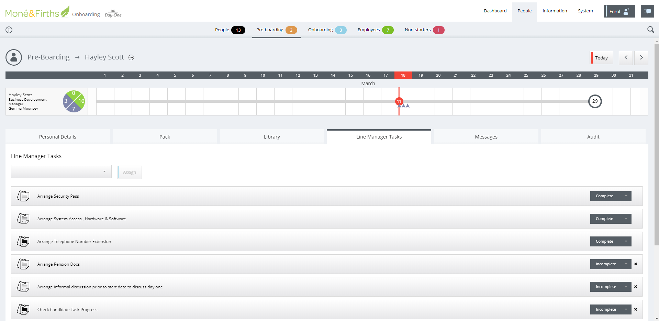Remove the Check Candidate Task Progress task
The image size is (659, 321).
[x=636, y=310]
